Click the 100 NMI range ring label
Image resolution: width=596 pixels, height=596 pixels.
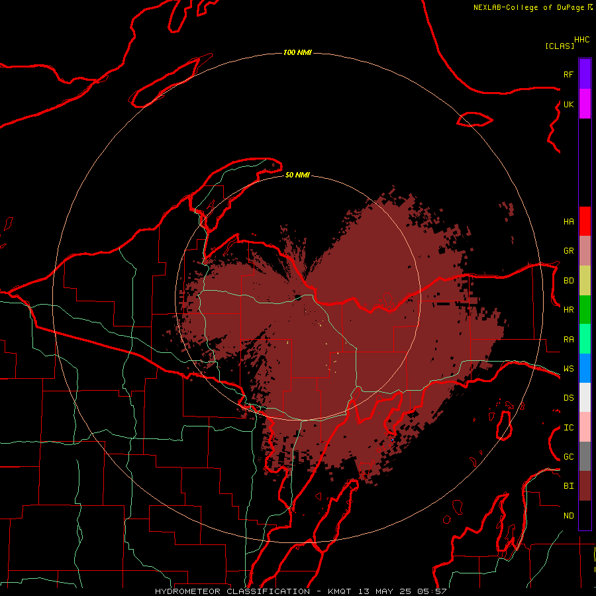297,52
